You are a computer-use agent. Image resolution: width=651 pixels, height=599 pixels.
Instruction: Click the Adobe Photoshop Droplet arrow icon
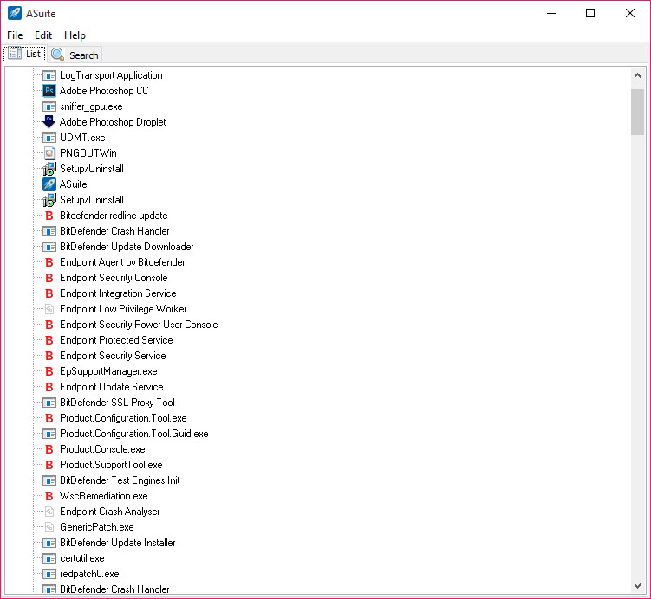[x=49, y=122]
